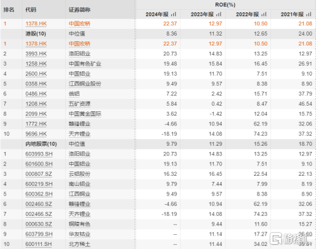The width and height of the screenshot is (316, 249).
Task: Select the 港股 median value 8.36
Action: [x=172, y=34]
